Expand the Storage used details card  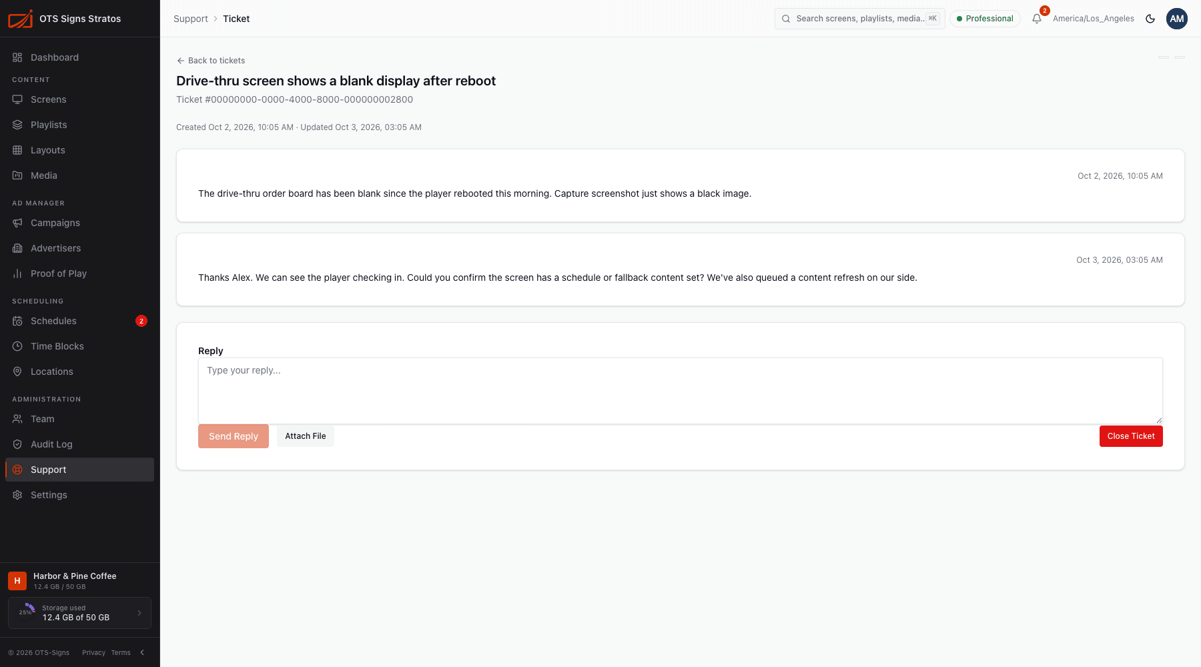(79, 613)
